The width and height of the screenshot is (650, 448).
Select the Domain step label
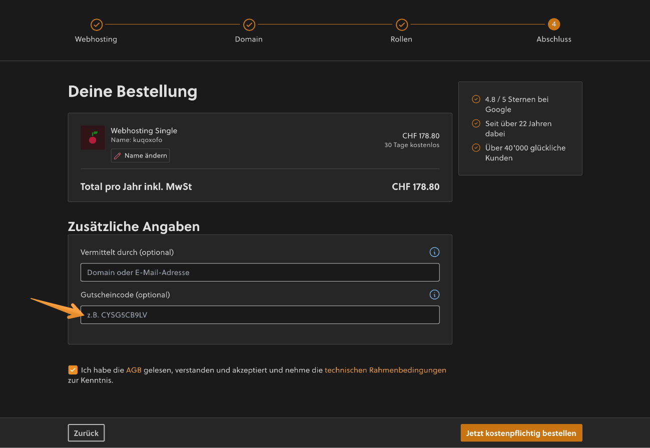(x=249, y=39)
